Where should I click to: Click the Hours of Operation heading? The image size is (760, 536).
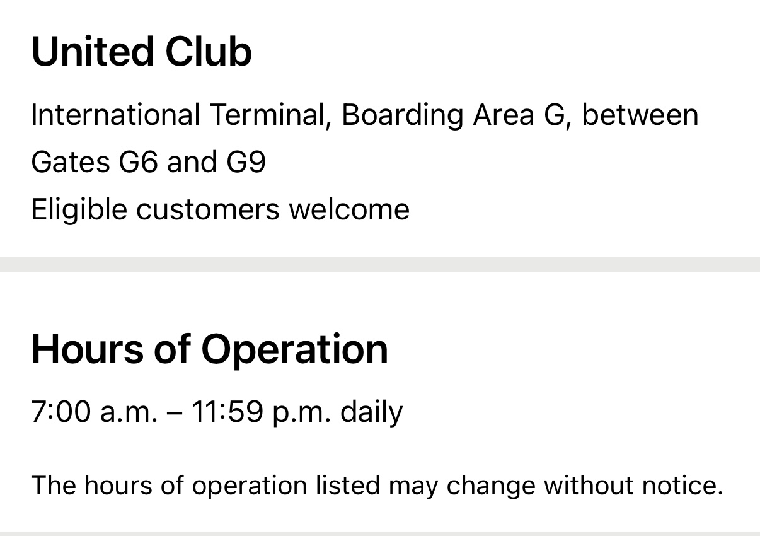[x=209, y=349]
